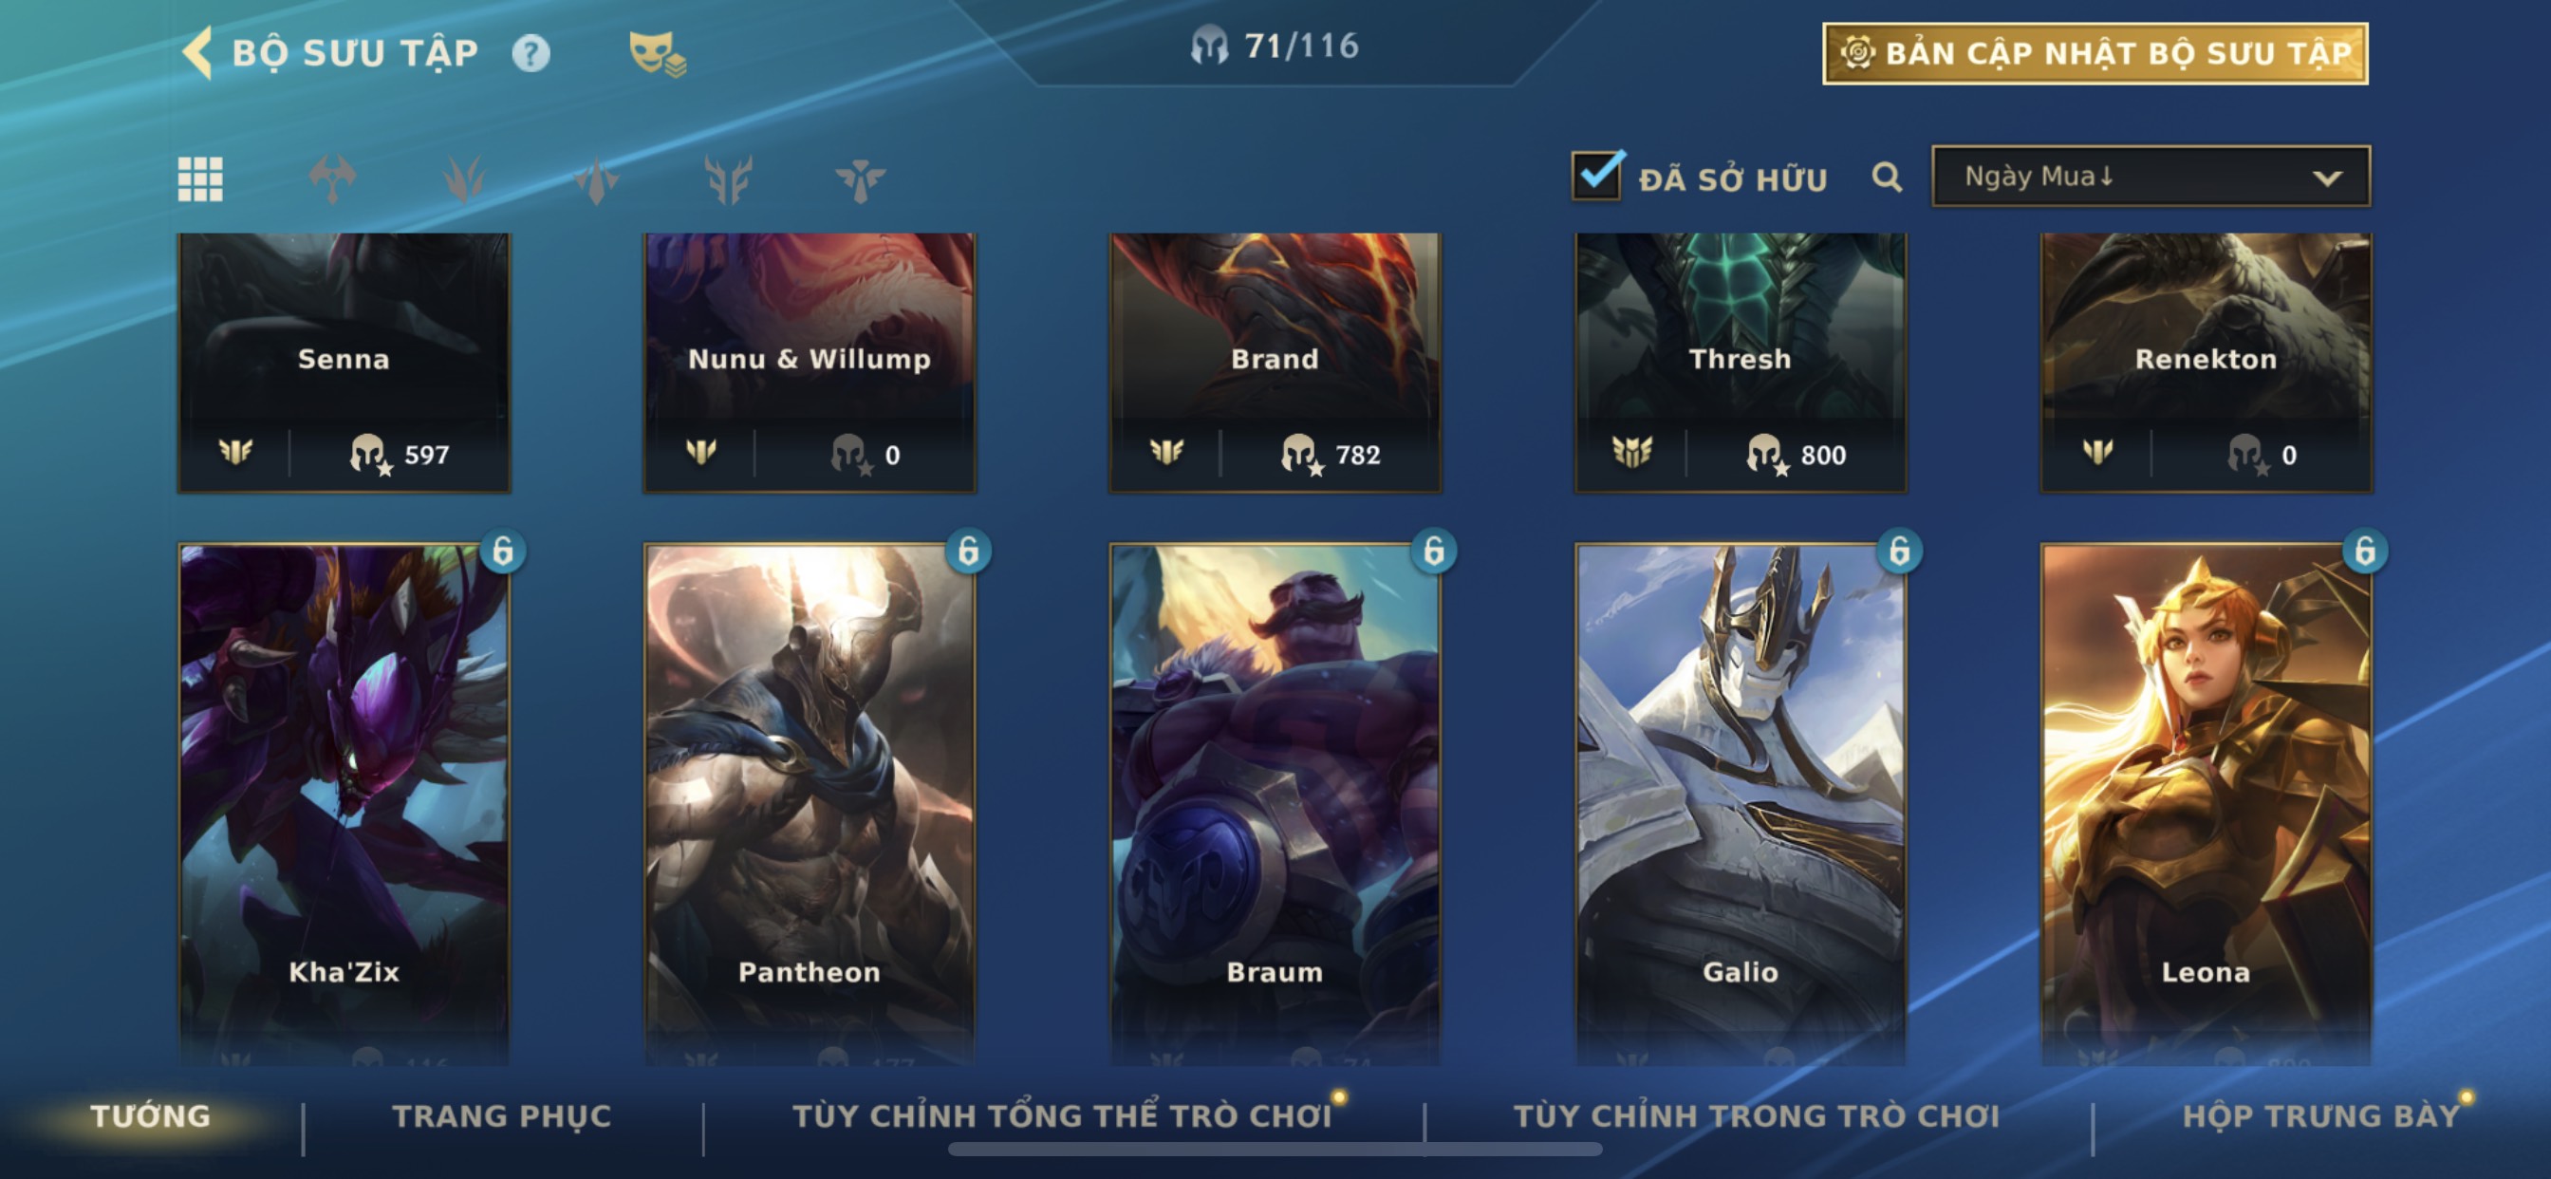Expand the sort dropdown chevron arrow
This screenshot has width=2551, height=1179.
[2327, 178]
